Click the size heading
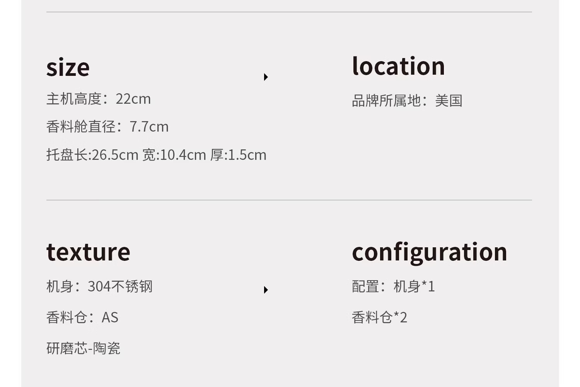The image size is (580, 387). (x=68, y=67)
